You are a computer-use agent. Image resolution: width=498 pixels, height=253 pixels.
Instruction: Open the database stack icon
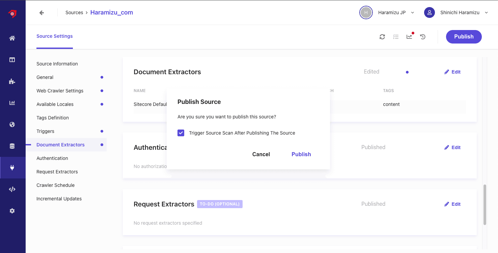coord(12,146)
